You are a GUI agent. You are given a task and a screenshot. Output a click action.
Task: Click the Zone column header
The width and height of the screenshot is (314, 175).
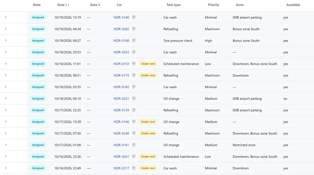(239, 5)
